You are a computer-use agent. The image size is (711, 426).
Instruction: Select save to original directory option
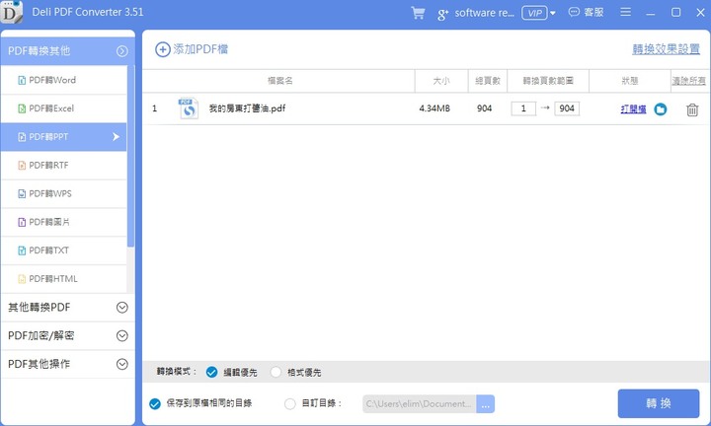pos(155,404)
